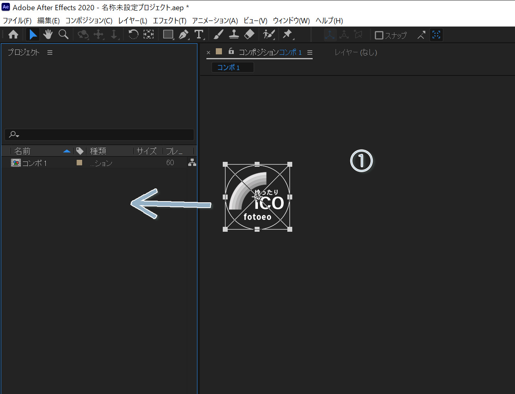Open the アニメーション(A) menu
The image size is (515, 394).
click(215, 20)
